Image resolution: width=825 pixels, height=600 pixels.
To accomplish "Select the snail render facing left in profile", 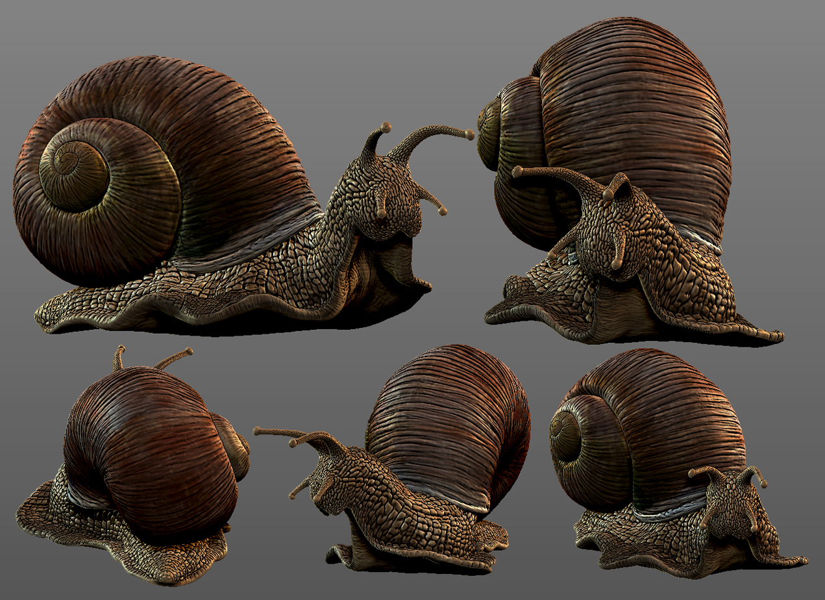I will (392, 458).
